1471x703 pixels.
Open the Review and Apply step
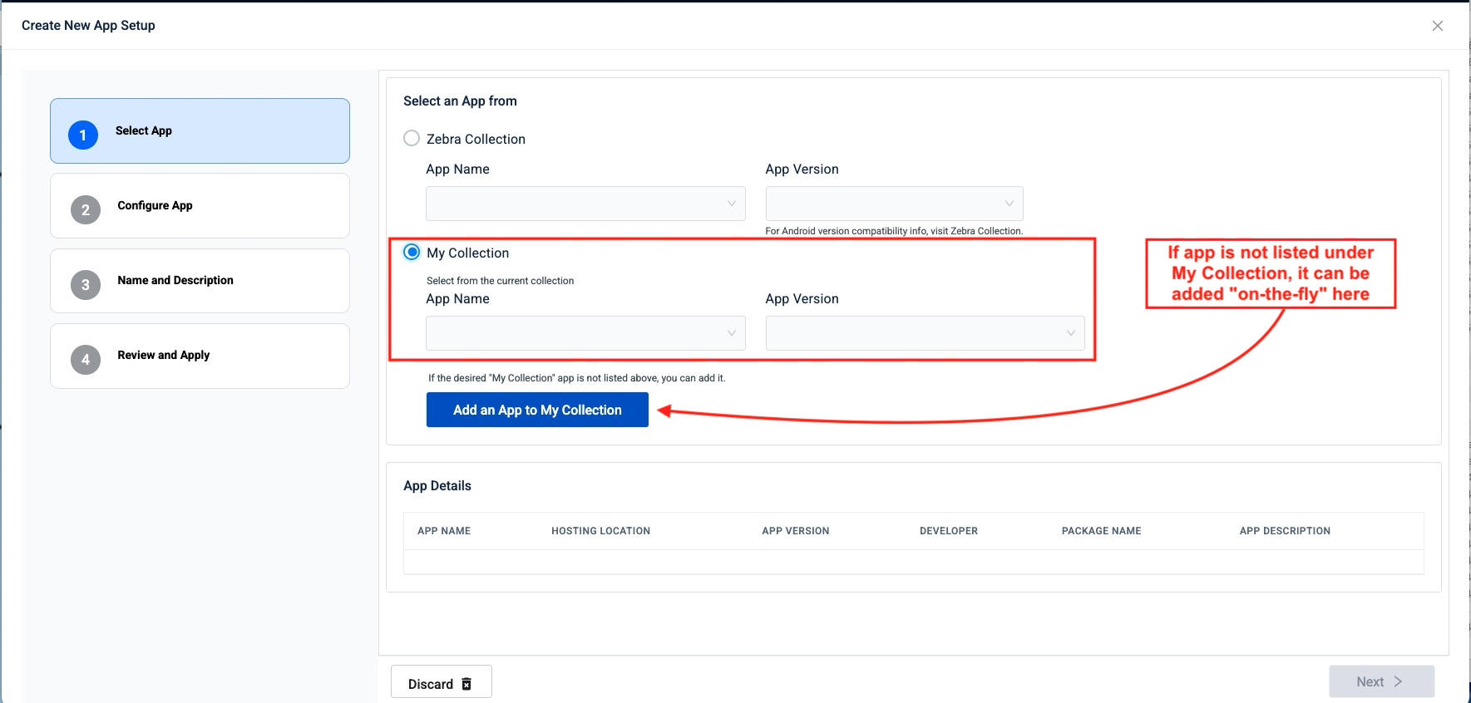coord(164,355)
